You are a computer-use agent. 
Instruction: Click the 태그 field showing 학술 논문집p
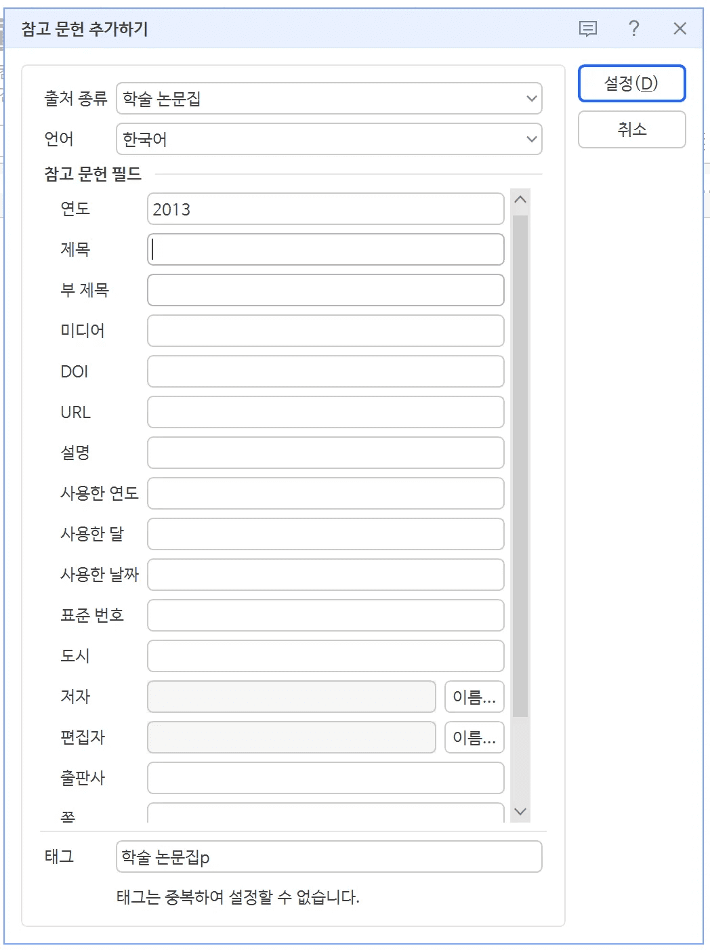coord(328,856)
